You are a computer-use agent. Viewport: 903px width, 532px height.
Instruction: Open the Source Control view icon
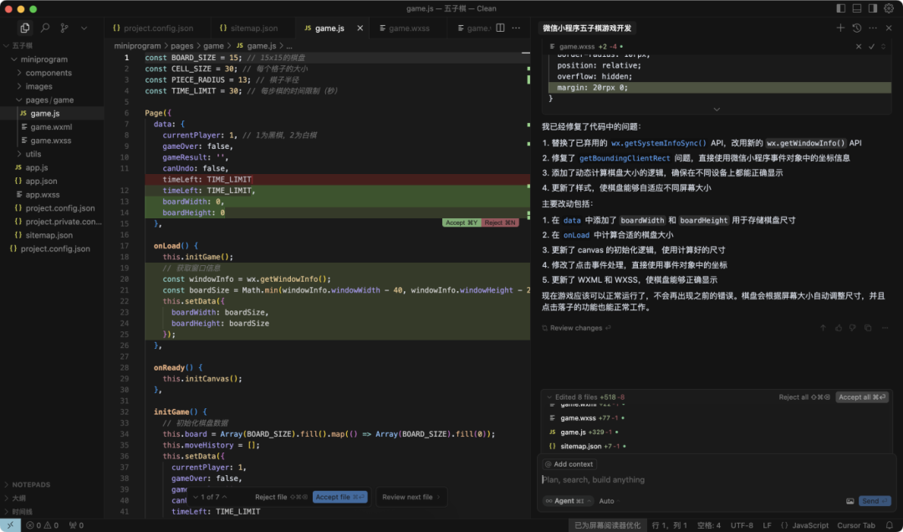pyautogui.click(x=64, y=28)
